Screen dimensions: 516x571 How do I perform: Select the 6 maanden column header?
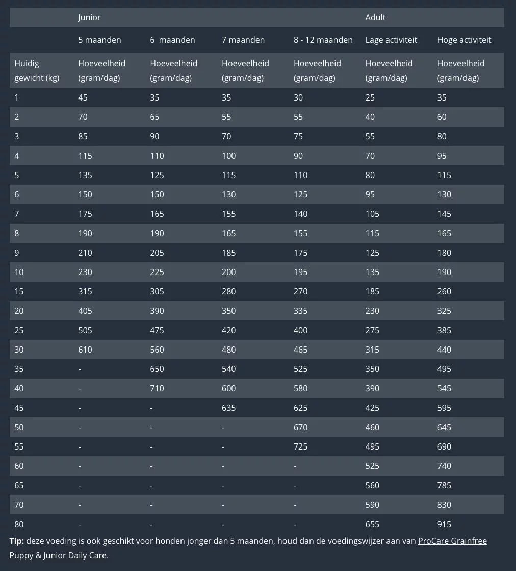click(172, 40)
